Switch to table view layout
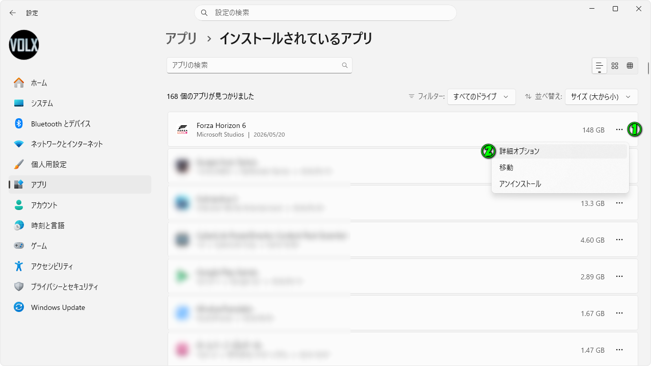The height and width of the screenshot is (366, 651). click(630, 66)
